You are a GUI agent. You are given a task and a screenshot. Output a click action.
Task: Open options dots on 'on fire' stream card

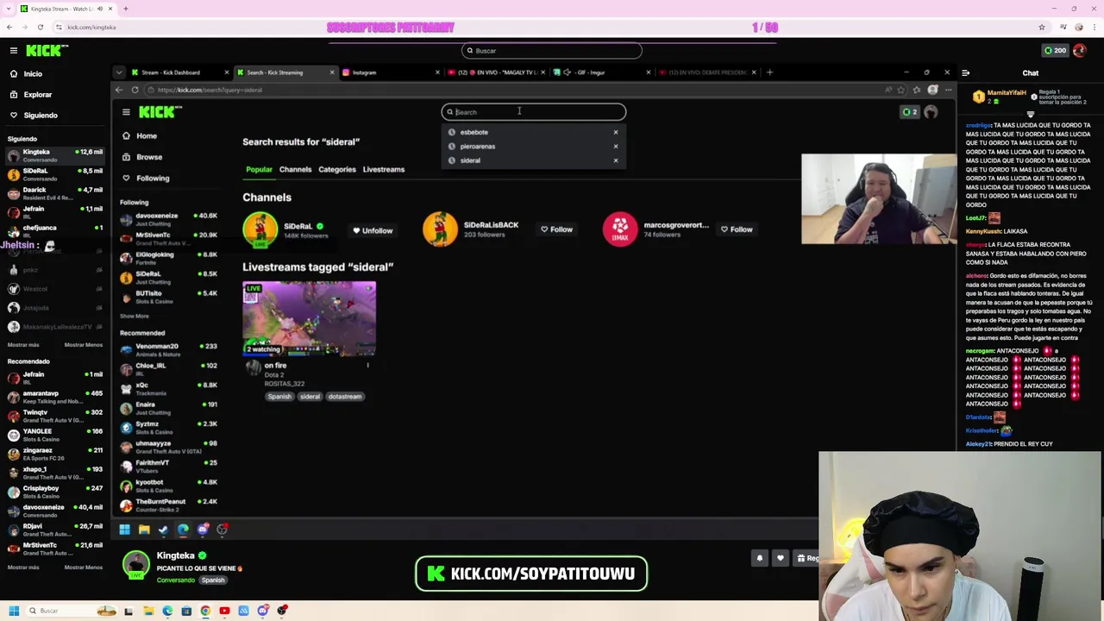(367, 366)
